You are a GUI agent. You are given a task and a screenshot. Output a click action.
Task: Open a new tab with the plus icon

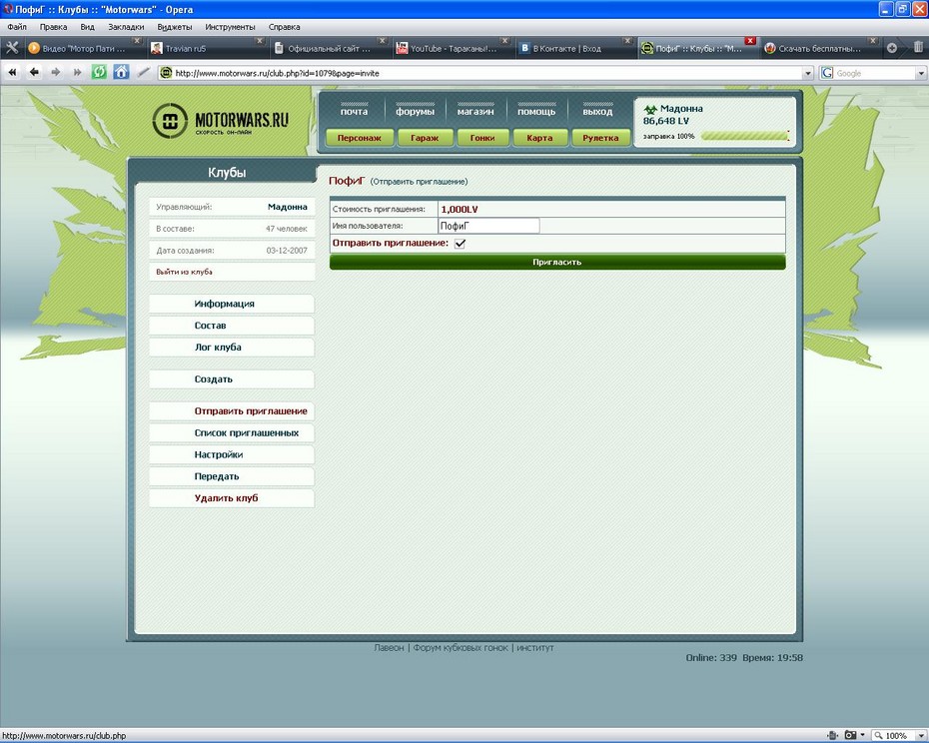click(x=892, y=47)
